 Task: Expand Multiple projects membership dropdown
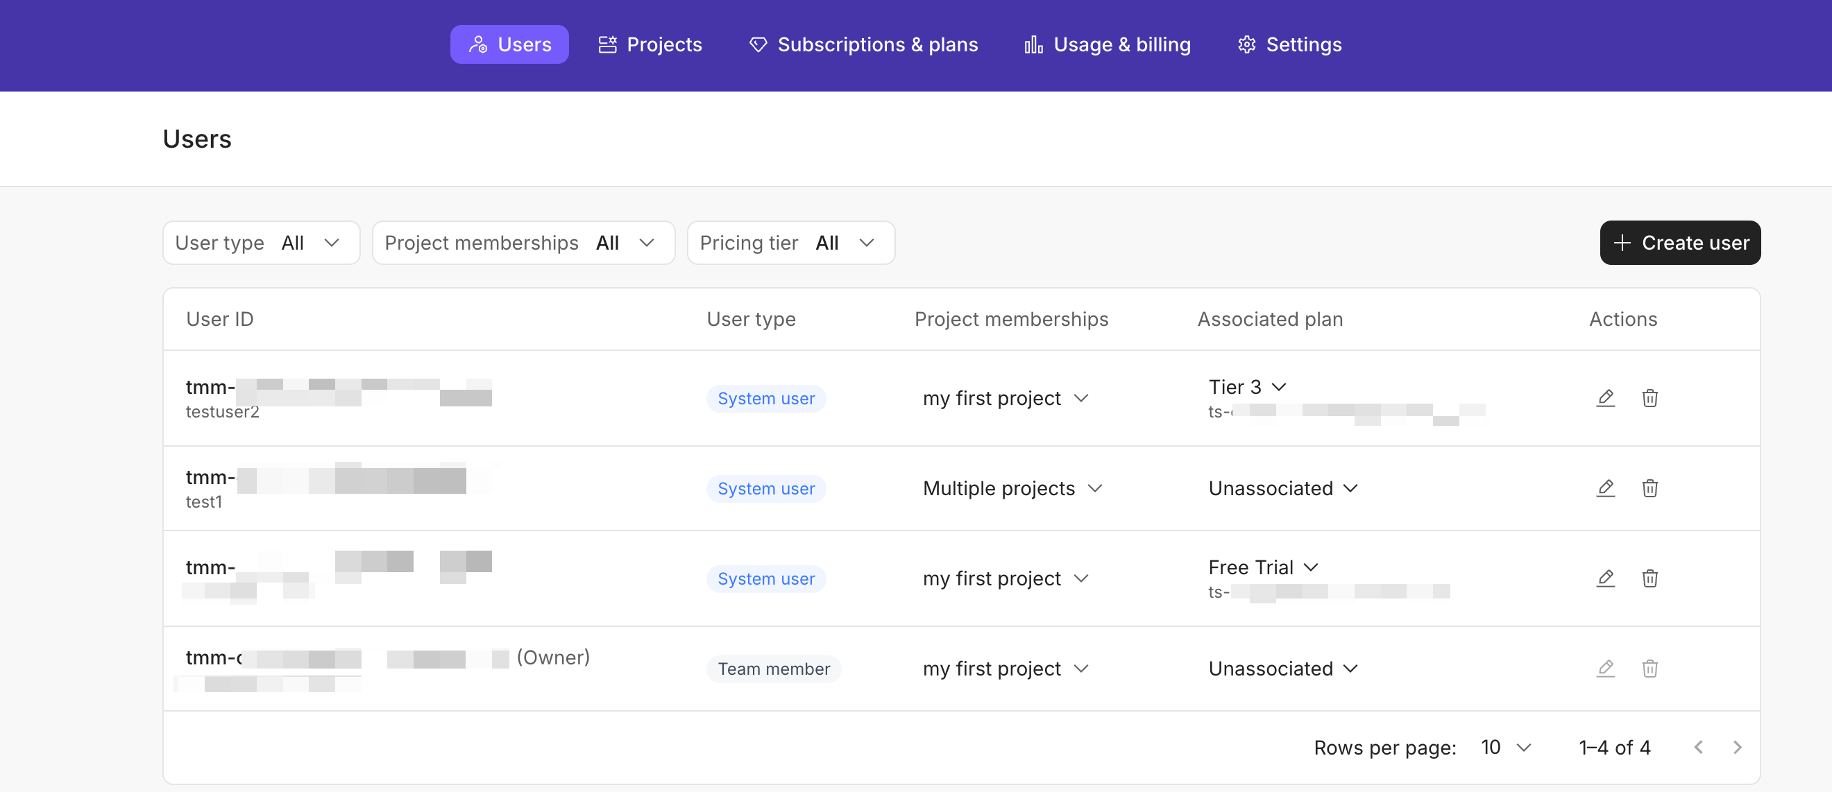[1012, 488]
